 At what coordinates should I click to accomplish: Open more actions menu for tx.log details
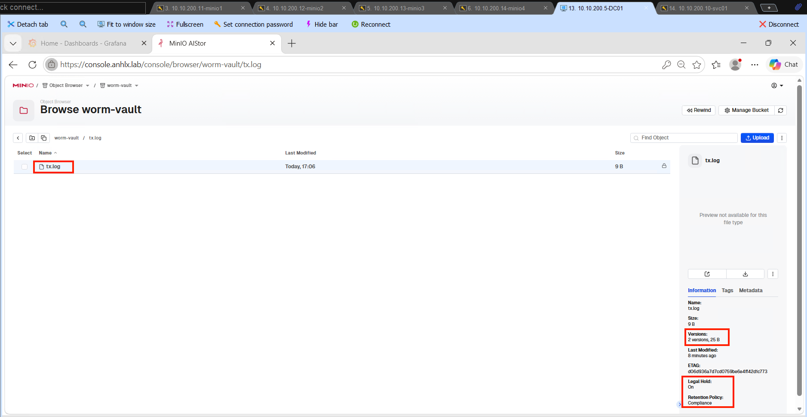773,274
